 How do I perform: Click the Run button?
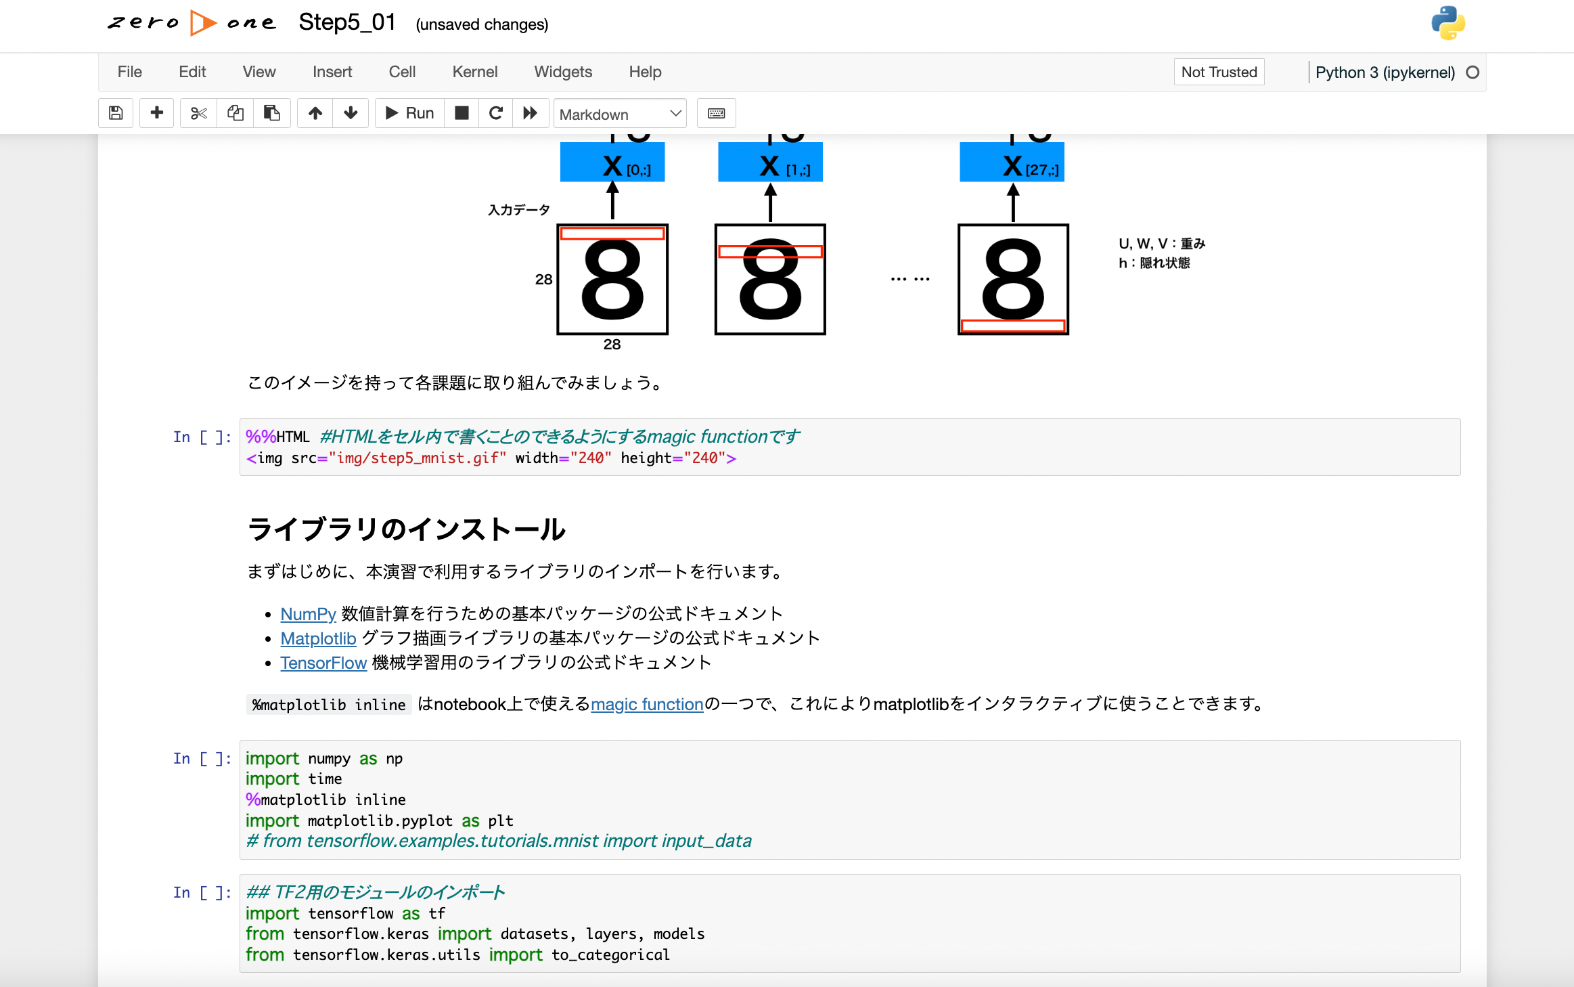pyautogui.click(x=409, y=113)
